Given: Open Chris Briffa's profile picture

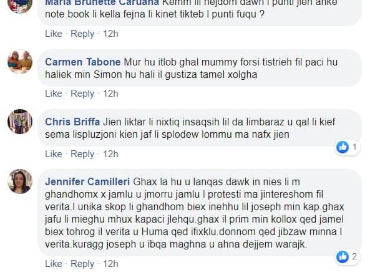Looking at the screenshot, I should [x=19, y=122].
